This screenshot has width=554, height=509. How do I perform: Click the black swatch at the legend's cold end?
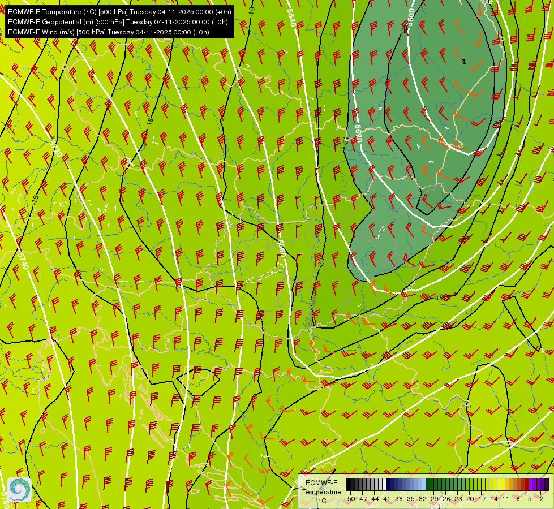[x=349, y=484]
